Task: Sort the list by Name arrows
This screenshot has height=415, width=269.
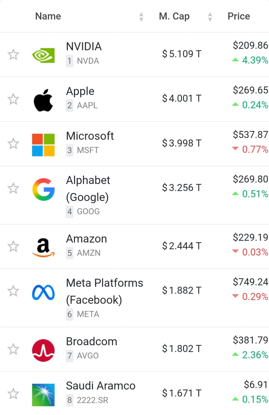Action: (x=141, y=17)
